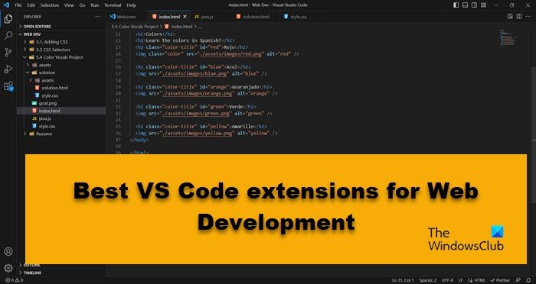Open Explorer's more actions ellipsis
The image size is (536, 284).
98,16
